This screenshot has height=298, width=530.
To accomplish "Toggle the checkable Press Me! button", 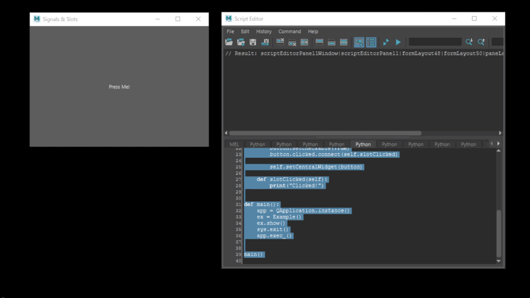I will point(119,87).
